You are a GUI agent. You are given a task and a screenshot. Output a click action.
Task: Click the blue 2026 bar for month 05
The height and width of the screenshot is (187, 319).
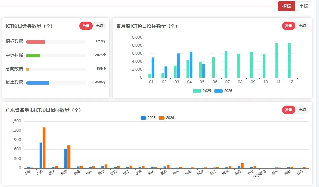click(204, 71)
